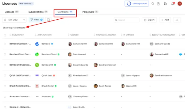The image size is (185, 112).
Task: Sort by the FINANCIAL OWNER column header
Action: (106, 35)
